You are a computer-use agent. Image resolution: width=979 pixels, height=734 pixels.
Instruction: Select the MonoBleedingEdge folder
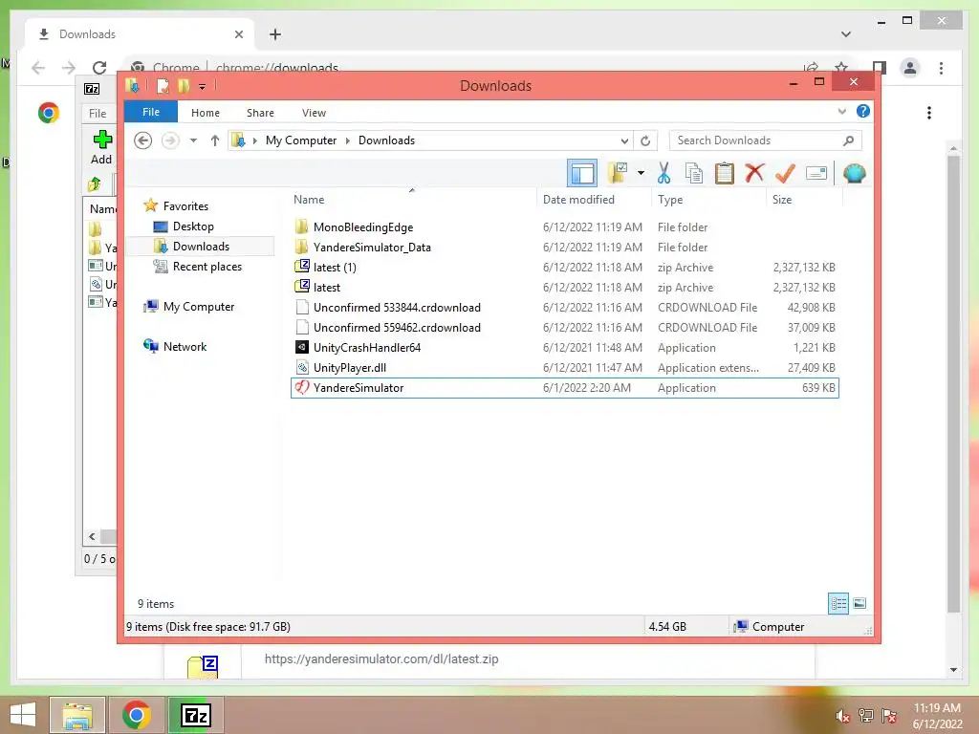pos(564,227)
